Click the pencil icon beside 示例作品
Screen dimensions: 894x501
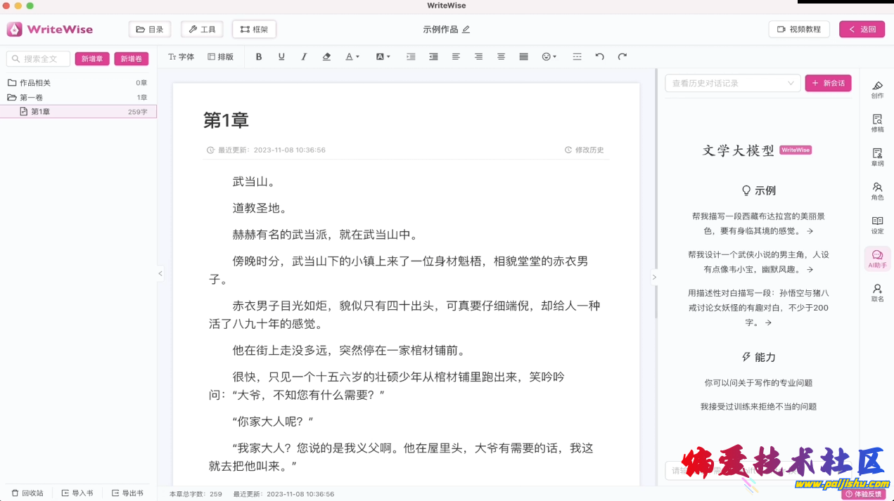tap(466, 30)
